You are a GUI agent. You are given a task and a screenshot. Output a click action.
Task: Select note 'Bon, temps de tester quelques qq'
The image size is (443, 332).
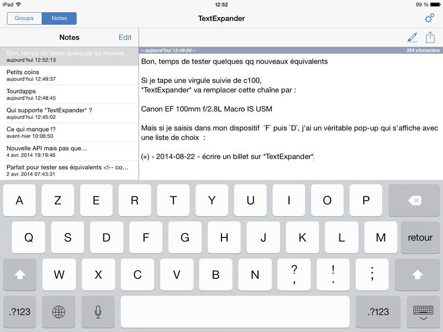pos(69,56)
